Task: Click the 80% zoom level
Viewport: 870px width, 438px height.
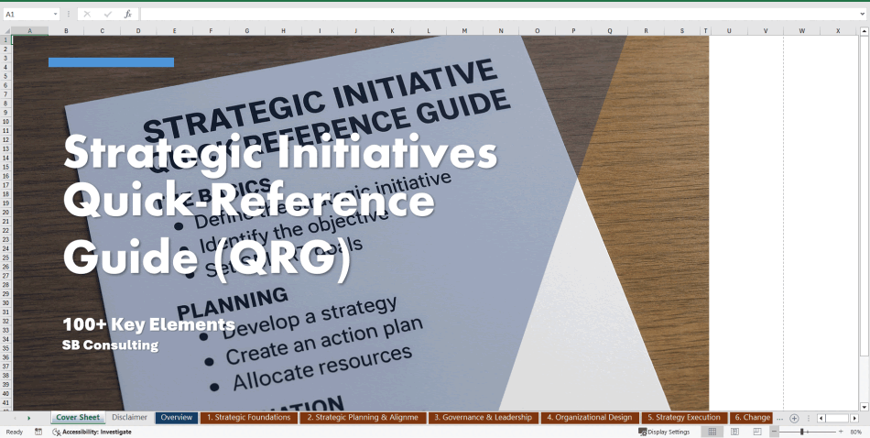Action: [855, 432]
